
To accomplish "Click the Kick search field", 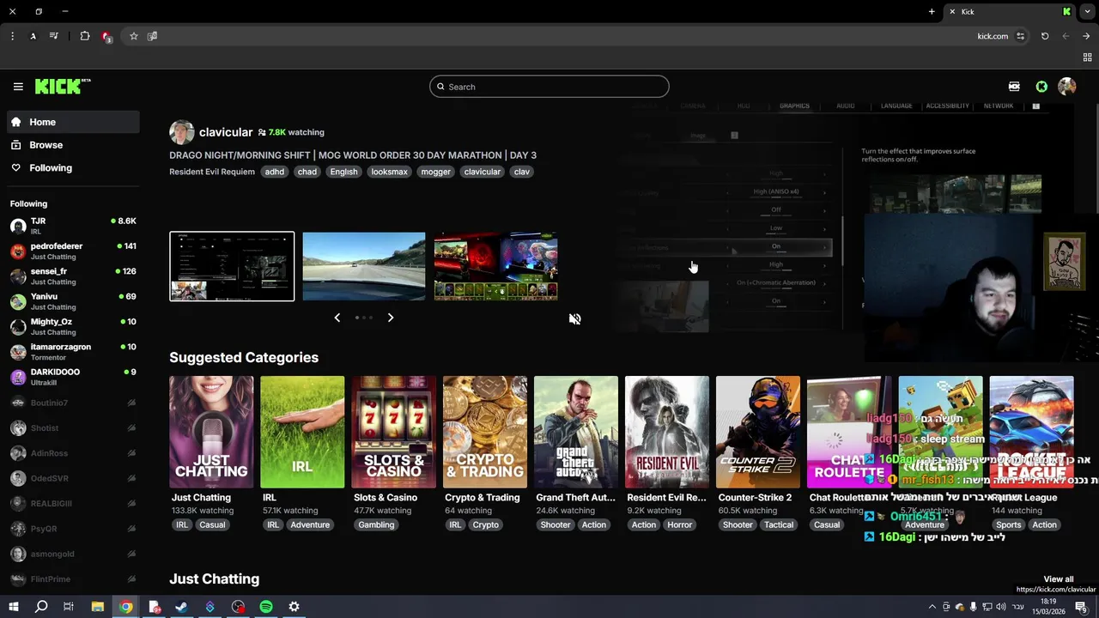I will 549,87.
